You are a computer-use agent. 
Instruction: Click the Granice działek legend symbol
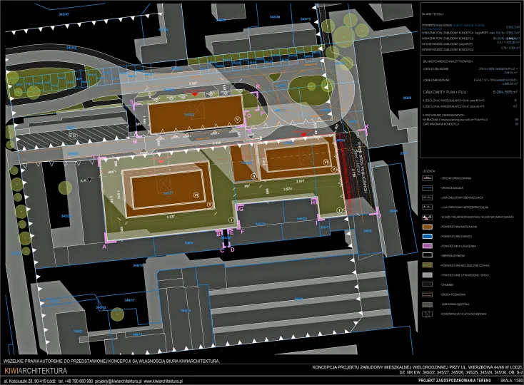[x=428, y=187]
